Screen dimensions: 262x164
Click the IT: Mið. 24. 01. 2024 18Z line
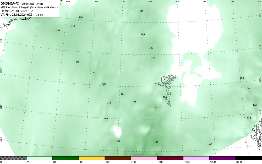click(17, 11)
